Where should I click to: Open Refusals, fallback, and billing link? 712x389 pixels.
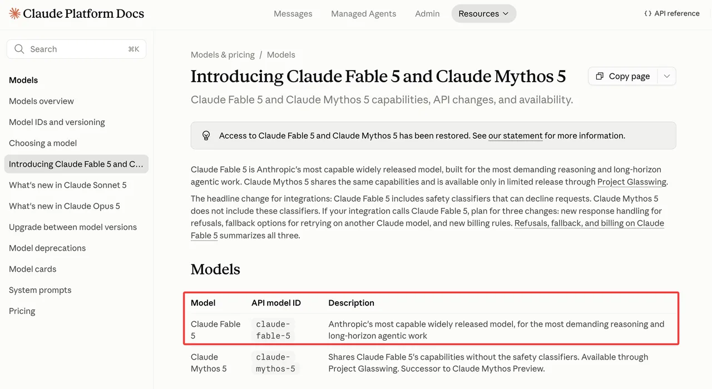[427, 229]
